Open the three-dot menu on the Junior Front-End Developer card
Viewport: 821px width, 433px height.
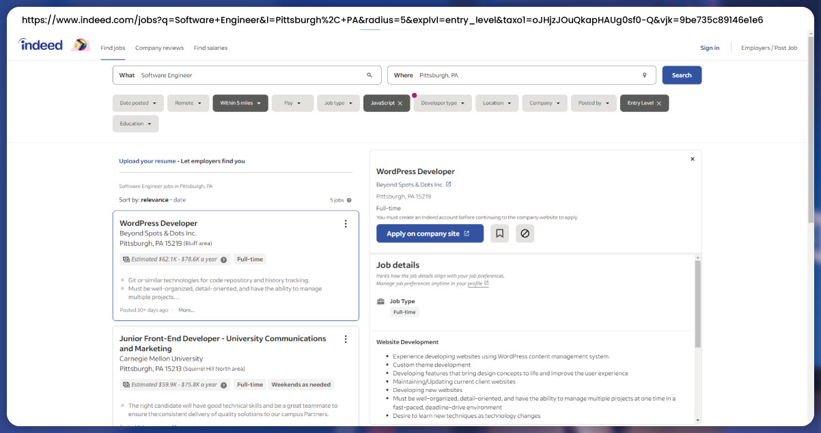coord(346,339)
